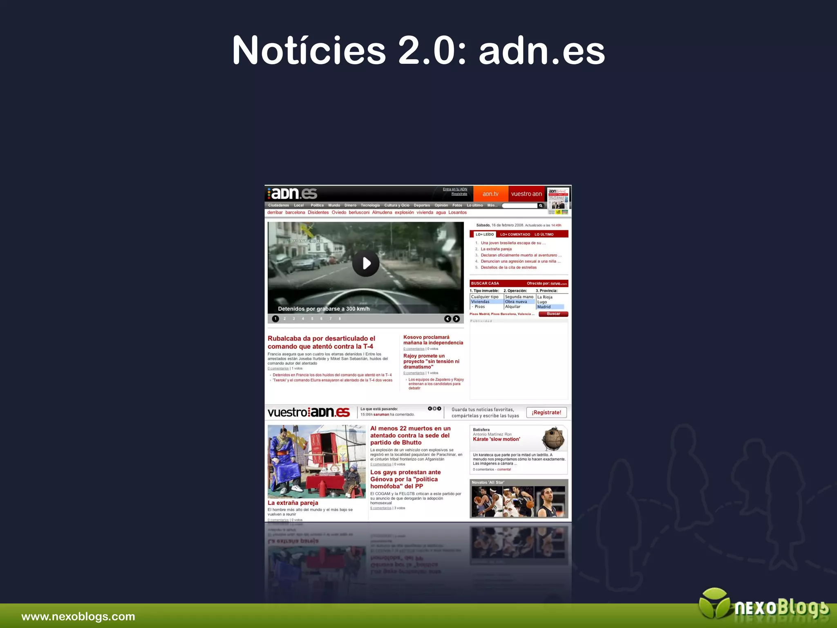
Task: Click the ¡Regístrate! button
Action: point(546,413)
